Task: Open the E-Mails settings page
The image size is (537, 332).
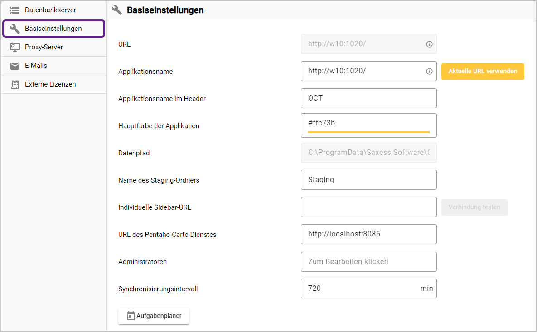Action: pyautogui.click(x=36, y=66)
